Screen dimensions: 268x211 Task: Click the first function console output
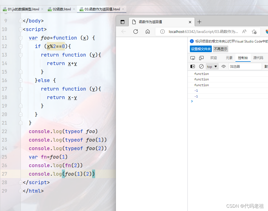coord(201,74)
